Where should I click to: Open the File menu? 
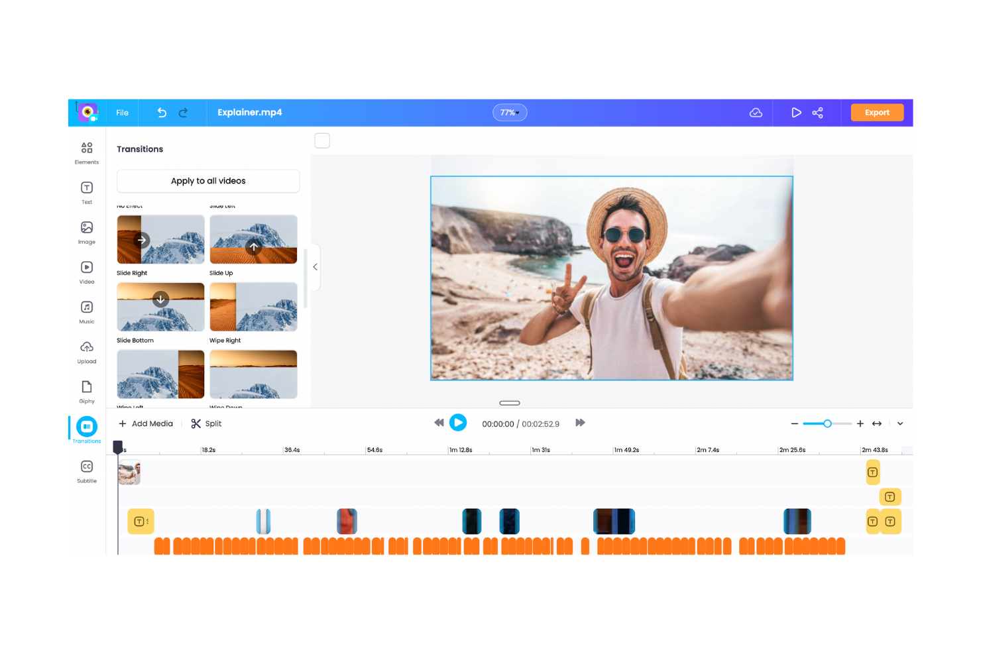click(x=121, y=112)
